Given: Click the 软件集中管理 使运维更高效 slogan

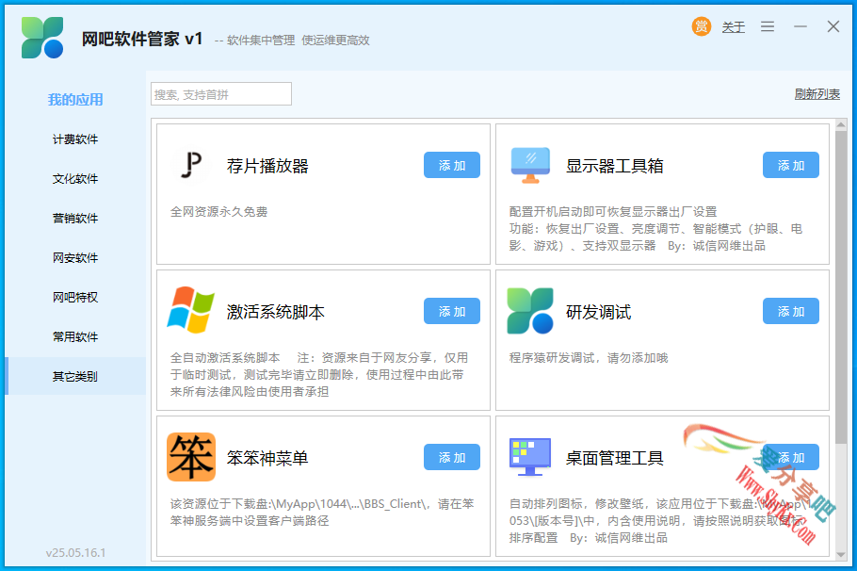Looking at the screenshot, I should click(299, 40).
